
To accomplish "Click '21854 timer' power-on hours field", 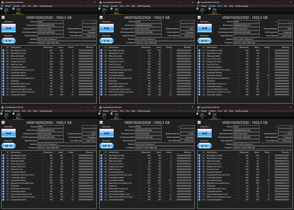I will [x=187, y=141].
